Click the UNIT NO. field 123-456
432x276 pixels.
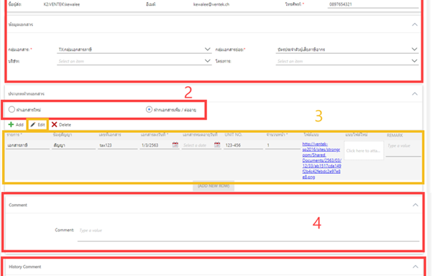tap(243, 145)
